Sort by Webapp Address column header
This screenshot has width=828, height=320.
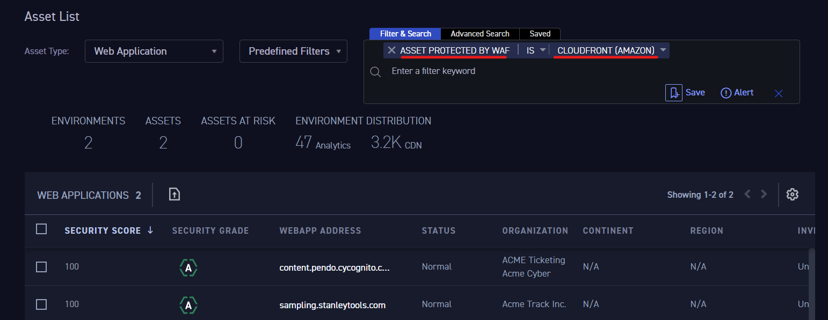click(320, 230)
